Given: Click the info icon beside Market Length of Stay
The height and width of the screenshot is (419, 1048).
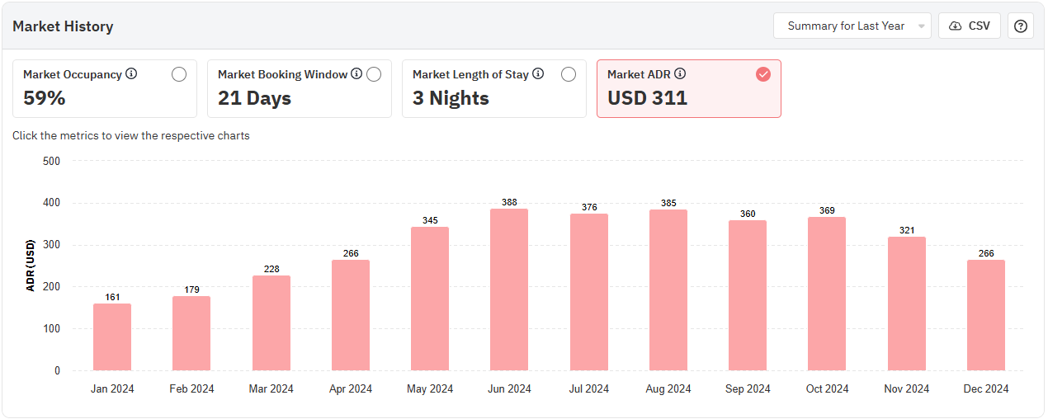Looking at the screenshot, I should click(x=538, y=74).
